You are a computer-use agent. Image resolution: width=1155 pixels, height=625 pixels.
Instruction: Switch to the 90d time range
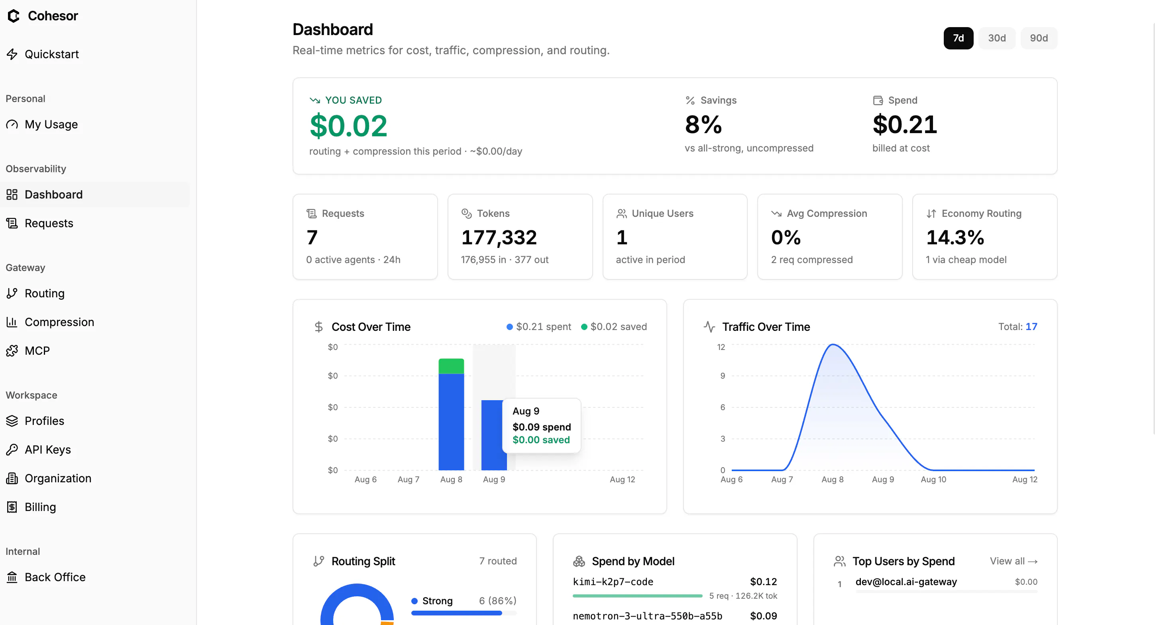pyautogui.click(x=1039, y=38)
